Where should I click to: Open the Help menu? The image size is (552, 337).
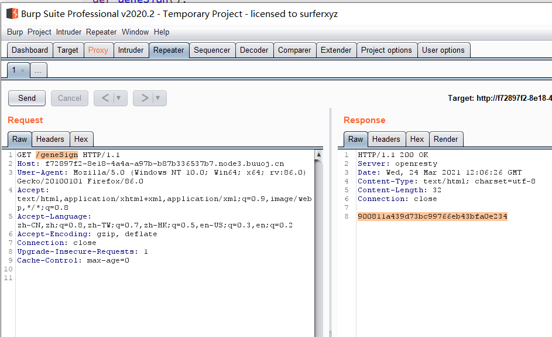162,32
